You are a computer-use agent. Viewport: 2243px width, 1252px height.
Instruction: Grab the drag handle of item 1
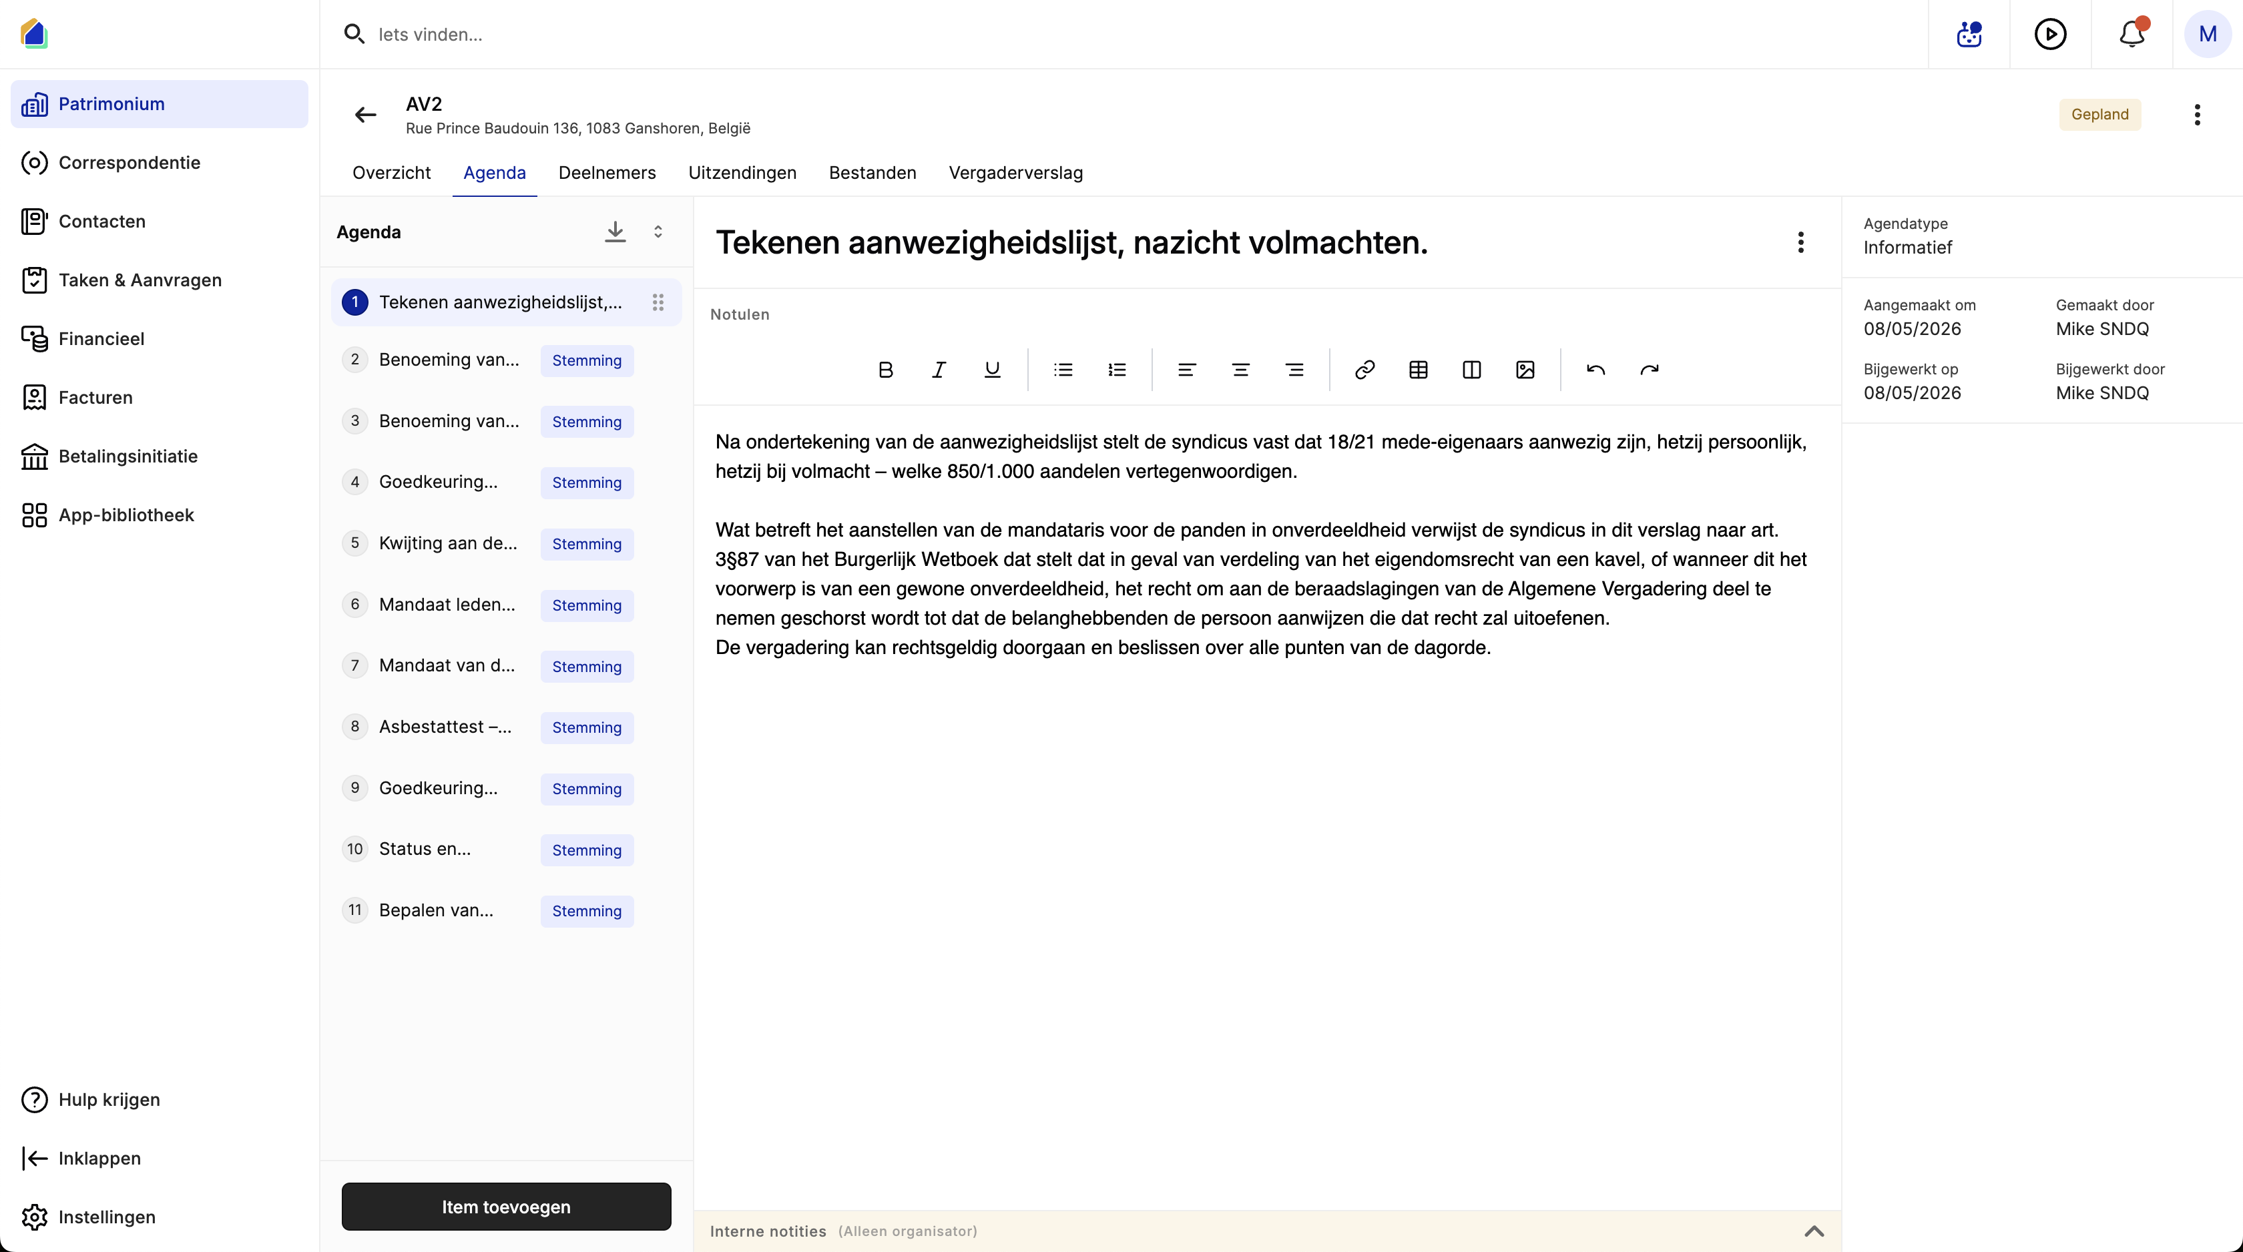tap(658, 302)
